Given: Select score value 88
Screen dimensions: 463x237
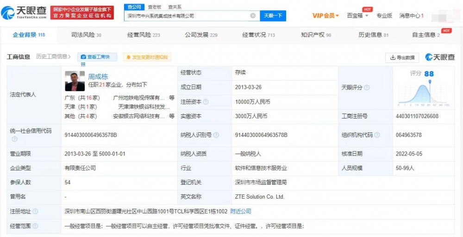Looking at the screenshot, I should (429, 74).
